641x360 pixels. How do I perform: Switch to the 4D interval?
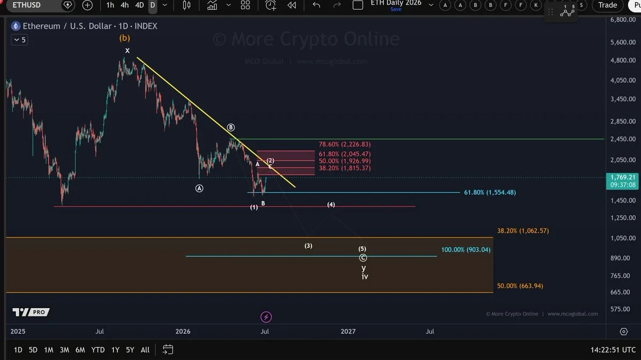pyautogui.click(x=139, y=5)
